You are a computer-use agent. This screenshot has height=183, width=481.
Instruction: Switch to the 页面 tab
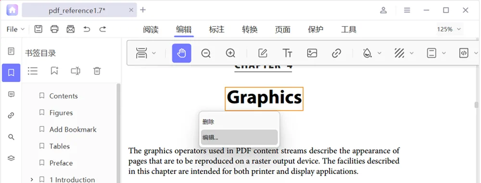point(282,30)
